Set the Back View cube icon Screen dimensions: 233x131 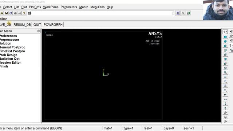pos(225,59)
